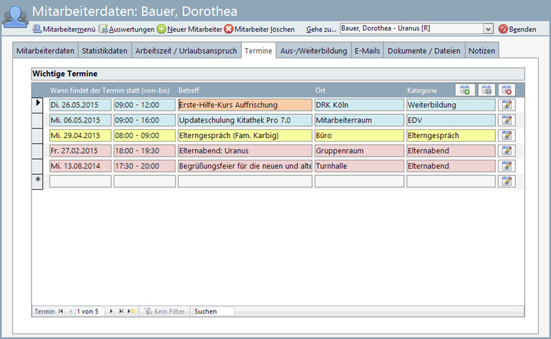Jump to last record in navigator

pos(121,311)
